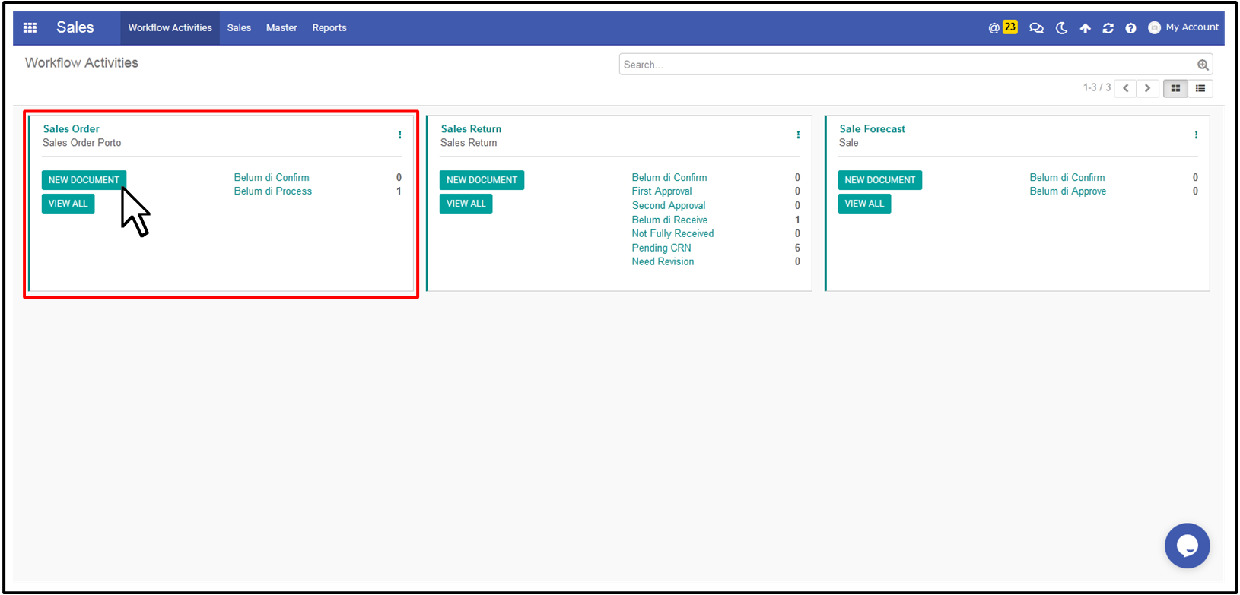Switch to list view
The height and width of the screenshot is (595, 1240).
tap(1200, 88)
